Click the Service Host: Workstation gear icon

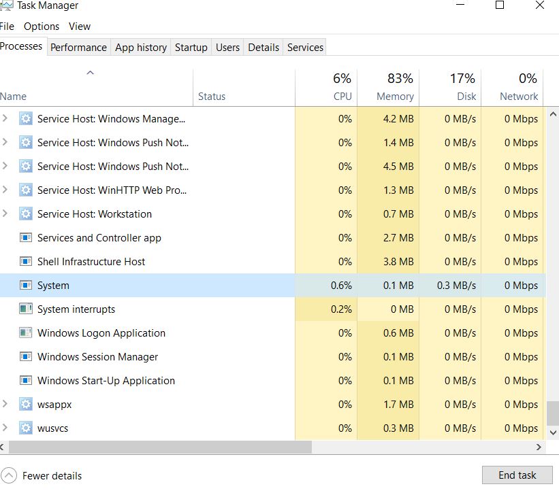[x=25, y=214]
